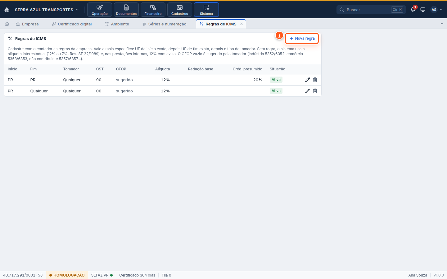Switch to the Certificado digital tab

point(72,24)
